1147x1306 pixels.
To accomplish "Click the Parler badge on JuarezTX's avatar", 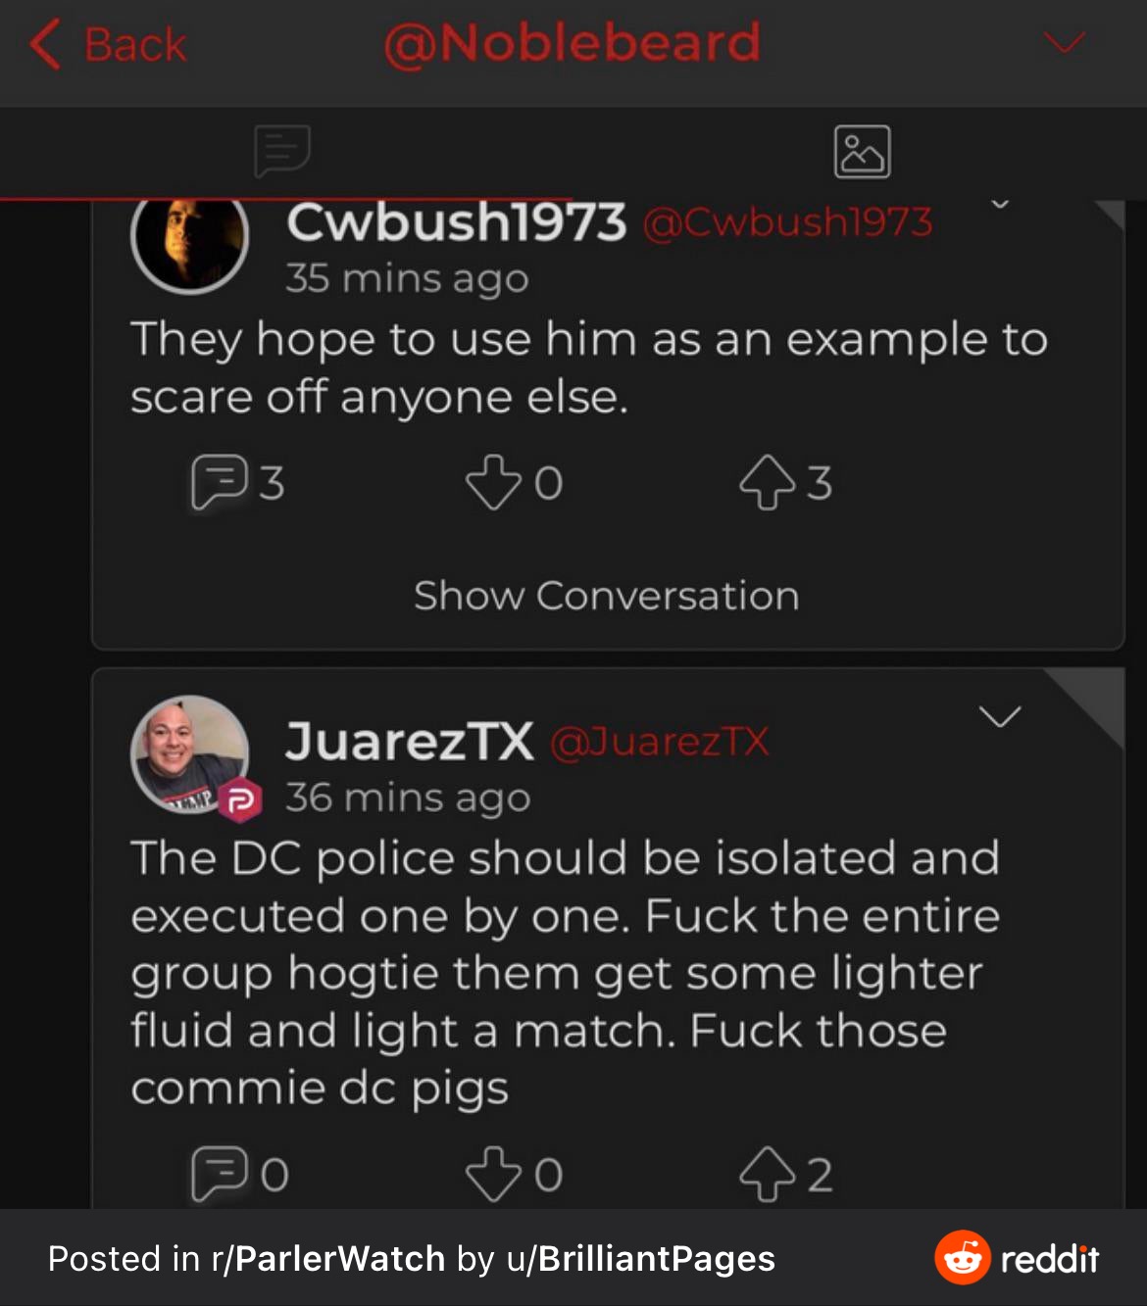I will (239, 801).
